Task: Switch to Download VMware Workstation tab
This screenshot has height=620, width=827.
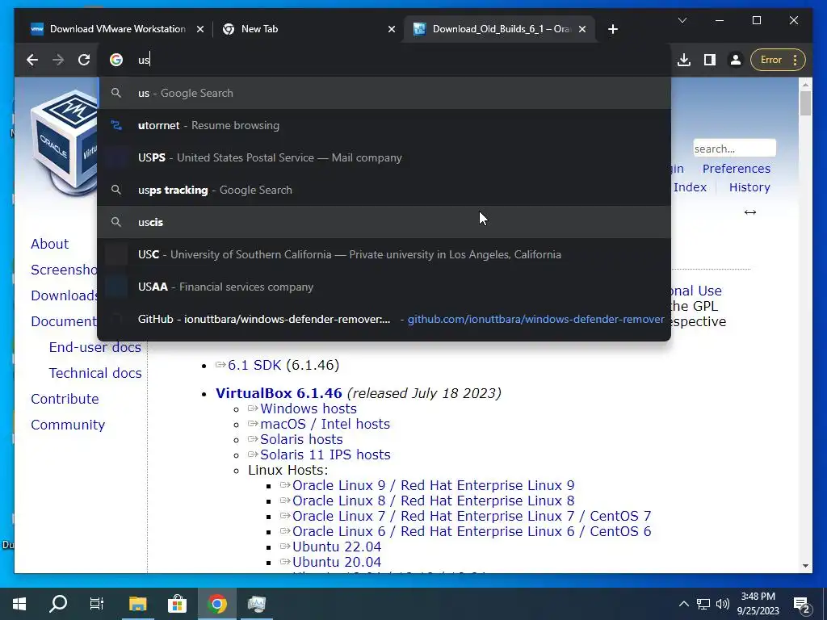Action: point(117,29)
